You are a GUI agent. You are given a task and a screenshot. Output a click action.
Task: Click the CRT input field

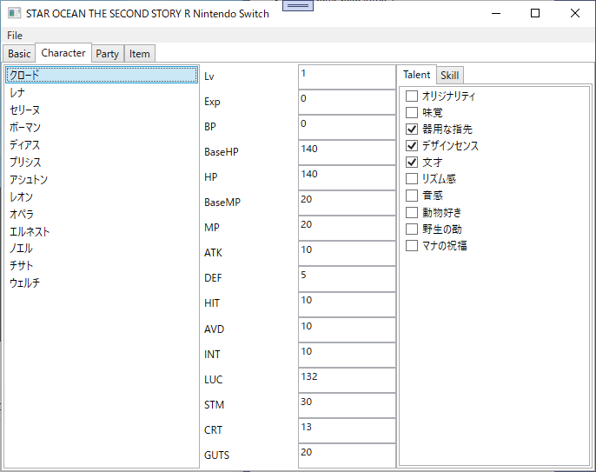(x=347, y=430)
